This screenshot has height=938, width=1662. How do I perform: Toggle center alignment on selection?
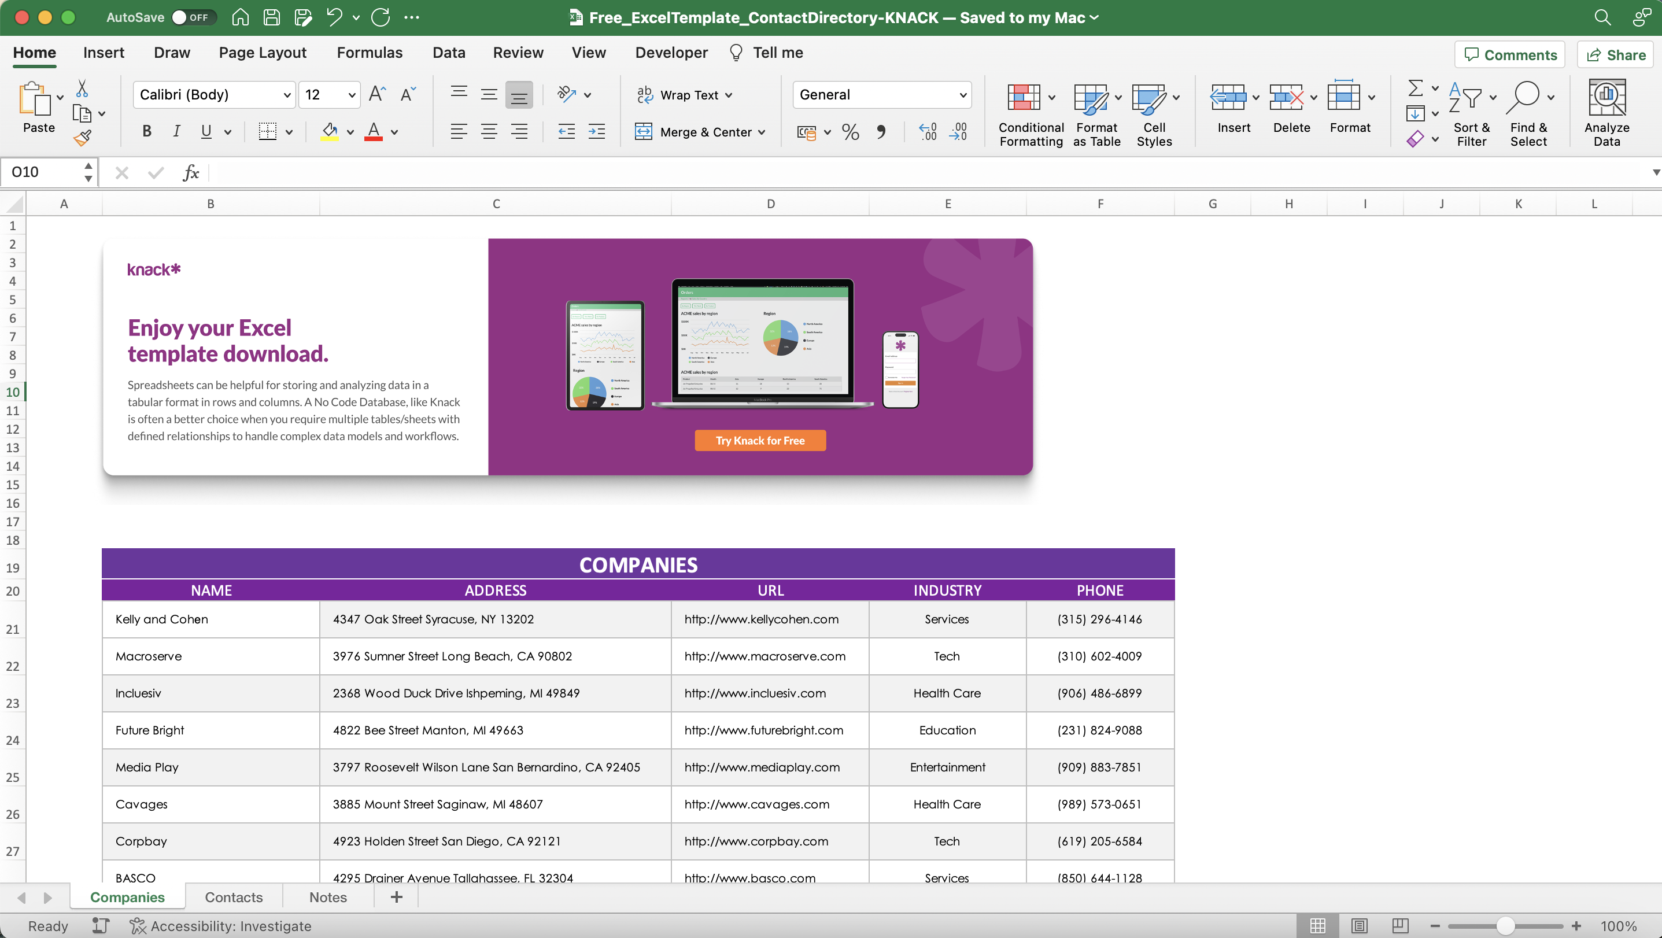pyautogui.click(x=489, y=132)
